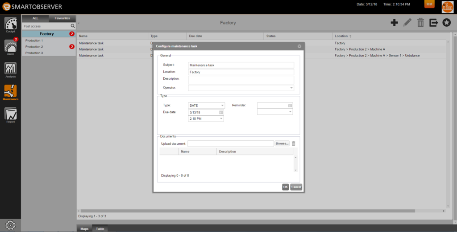This screenshot has height=232, width=457.
Task: Select Production 2 in the tree
Action: click(x=34, y=46)
